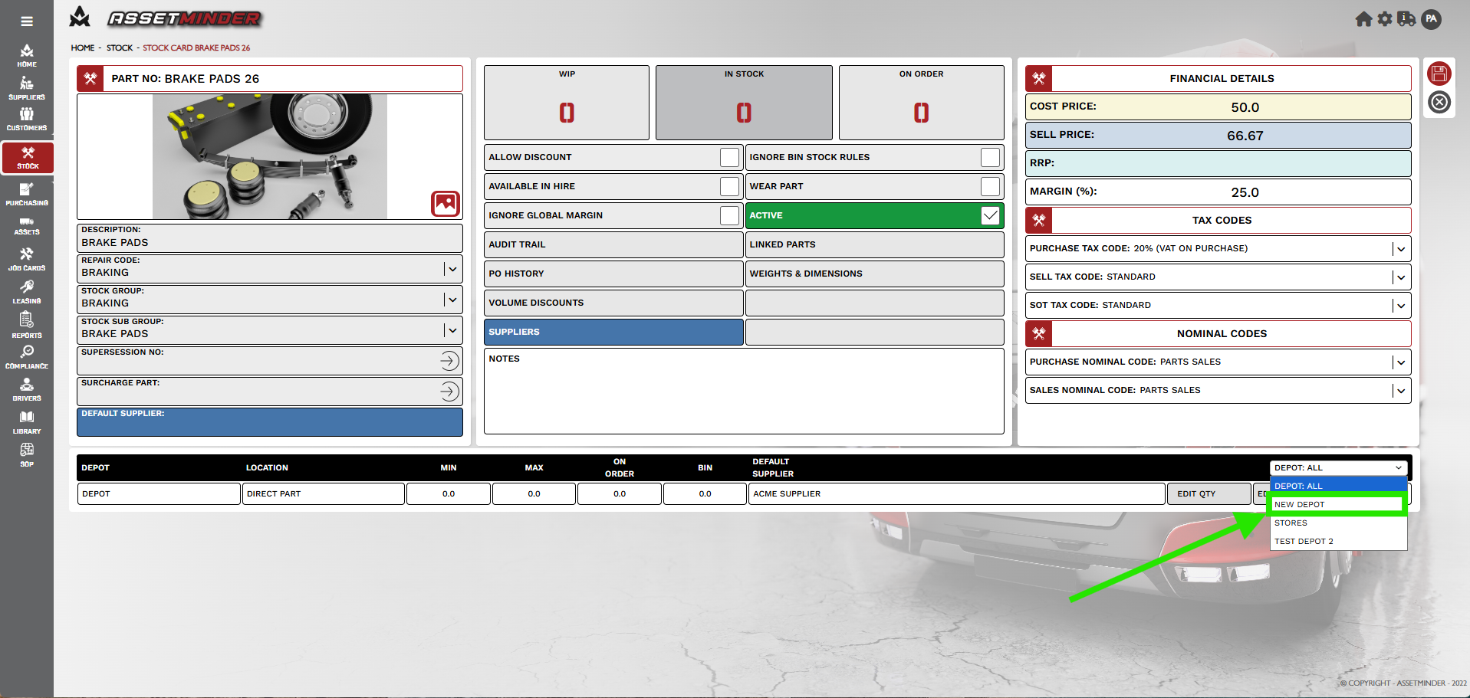This screenshot has height=698, width=1470.
Task: Click the image upload icon on photo
Action: [446, 204]
